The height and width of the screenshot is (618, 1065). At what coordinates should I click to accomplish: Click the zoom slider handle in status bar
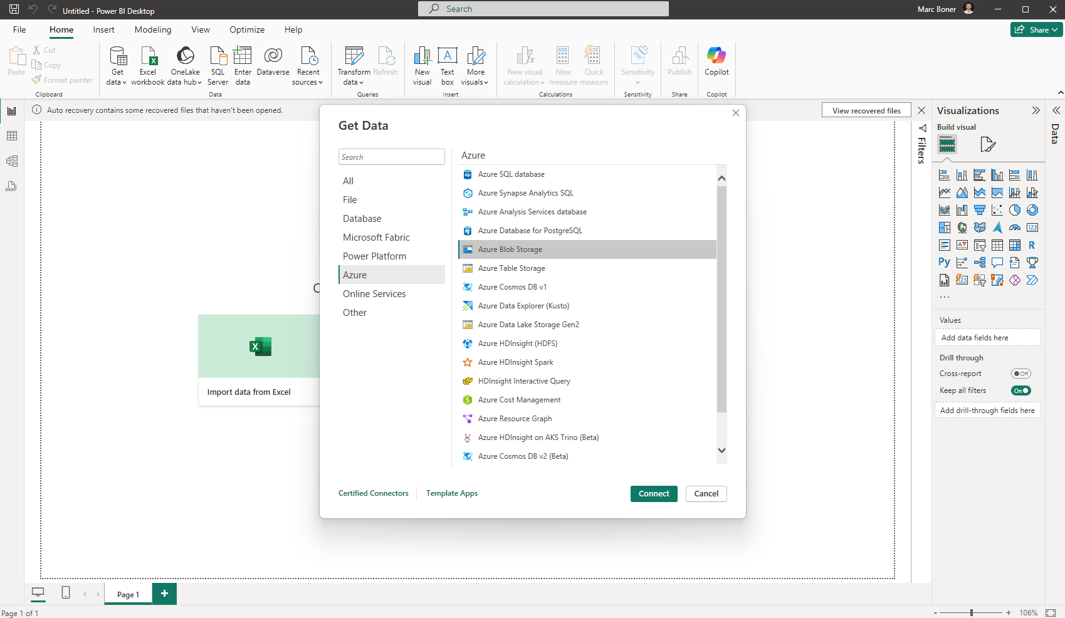click(x=972, y=612)
